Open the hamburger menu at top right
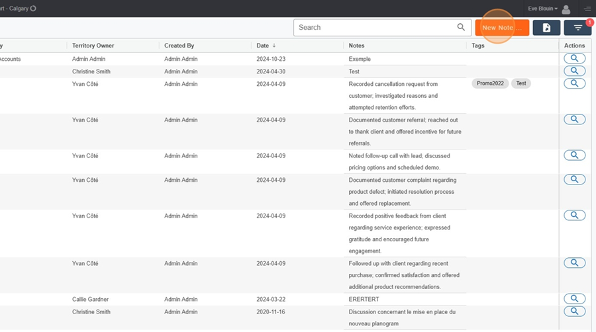 587,9
